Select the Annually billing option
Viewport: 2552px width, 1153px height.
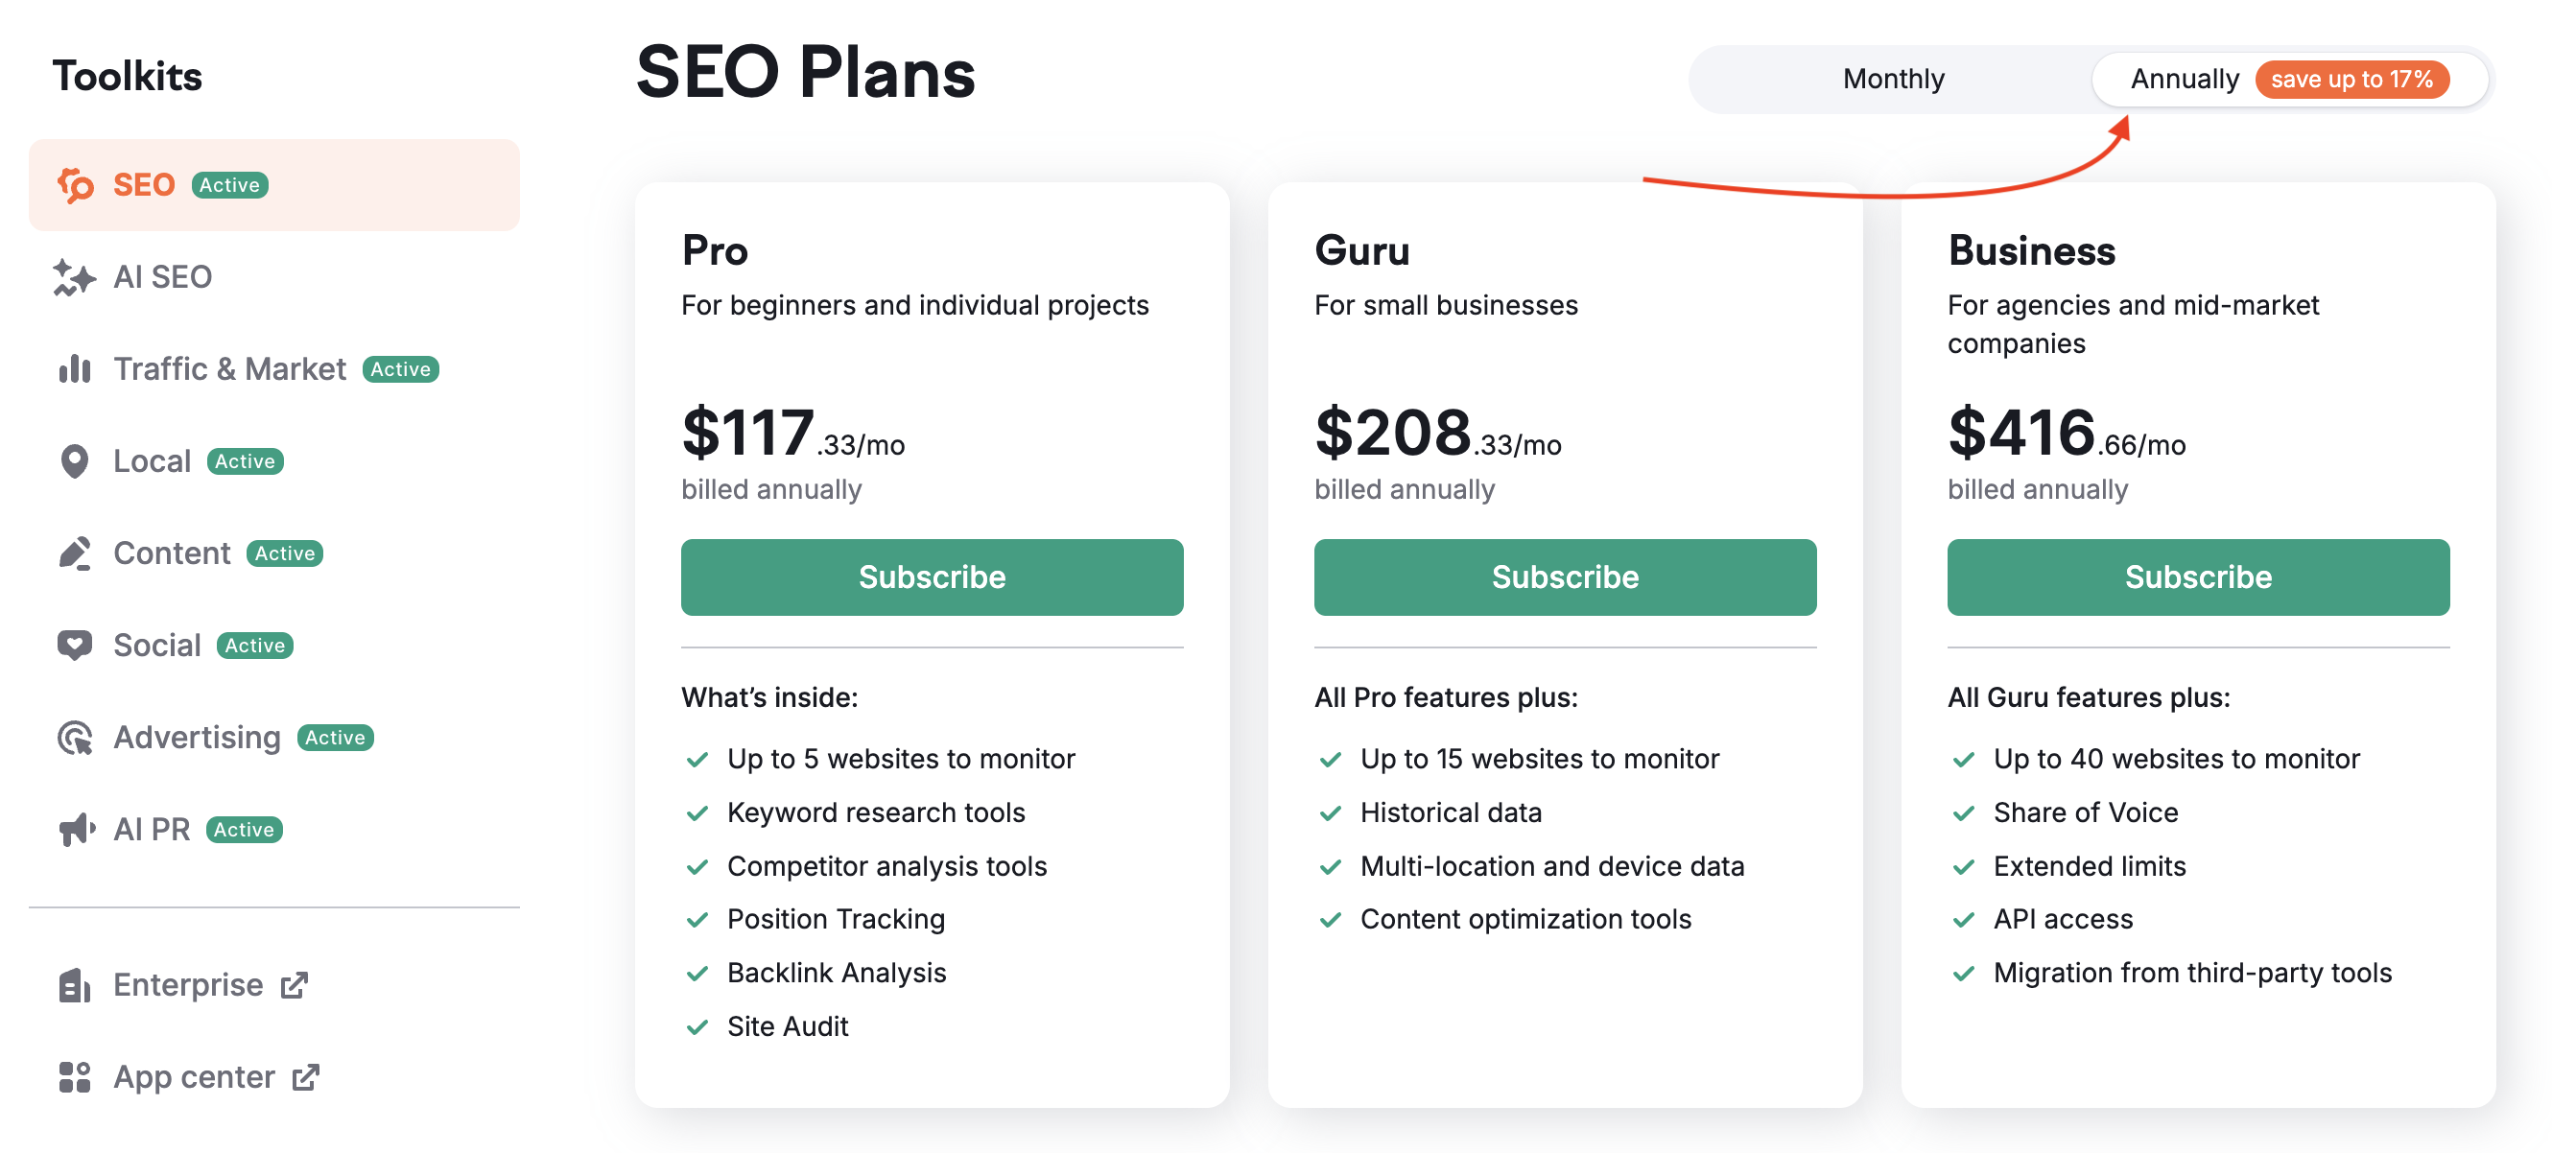[2185, 79]
